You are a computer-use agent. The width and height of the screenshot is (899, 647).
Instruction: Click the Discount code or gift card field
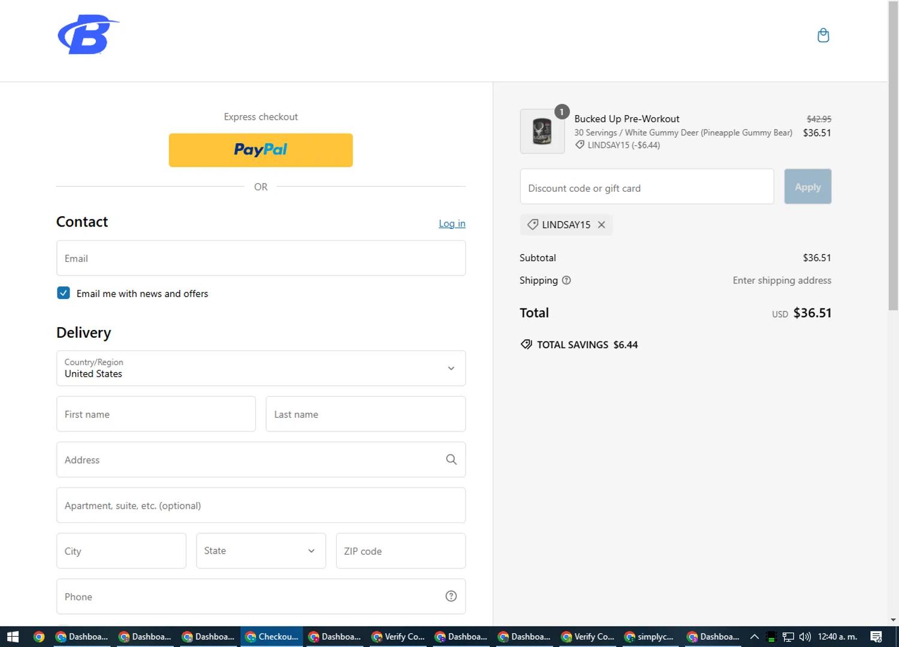pos(647,186)
